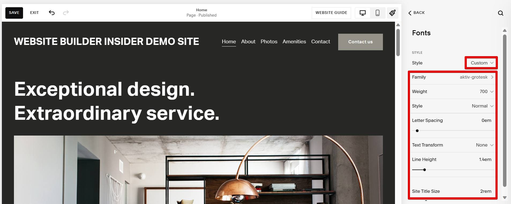The image size is (511, 204).
Task: Click the Contact us button
Action: (360, 42)
